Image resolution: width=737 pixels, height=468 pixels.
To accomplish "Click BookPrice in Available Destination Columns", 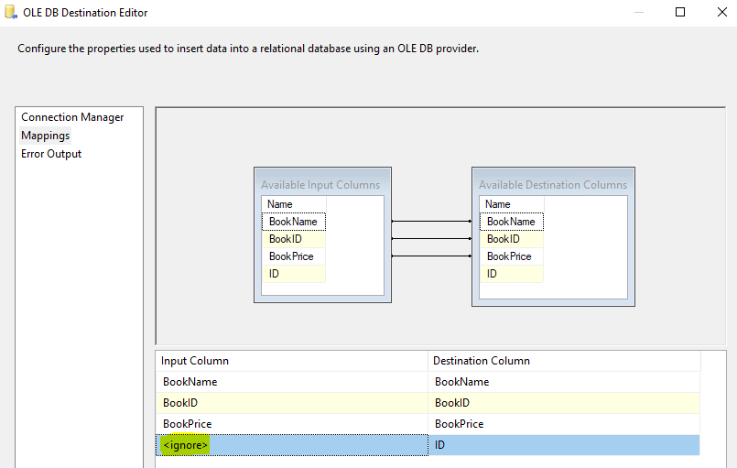I will (x=509, y=256).
